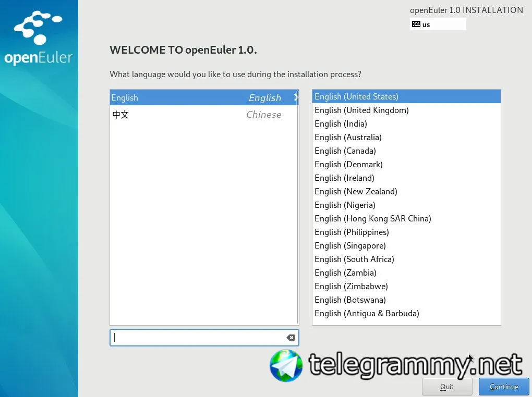Choose English (Antigua & Barbuda) locale

(406, 314)
